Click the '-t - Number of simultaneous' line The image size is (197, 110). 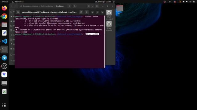tap(59, 31)
